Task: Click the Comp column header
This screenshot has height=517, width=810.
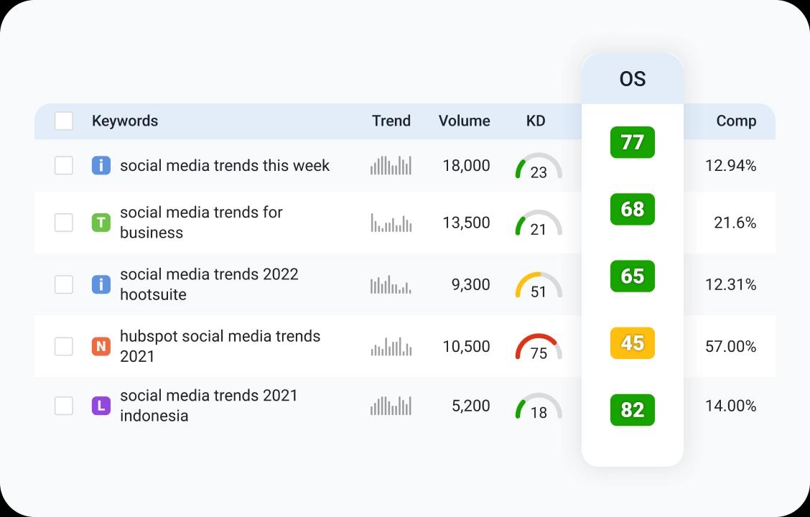Action: point(736,121)
